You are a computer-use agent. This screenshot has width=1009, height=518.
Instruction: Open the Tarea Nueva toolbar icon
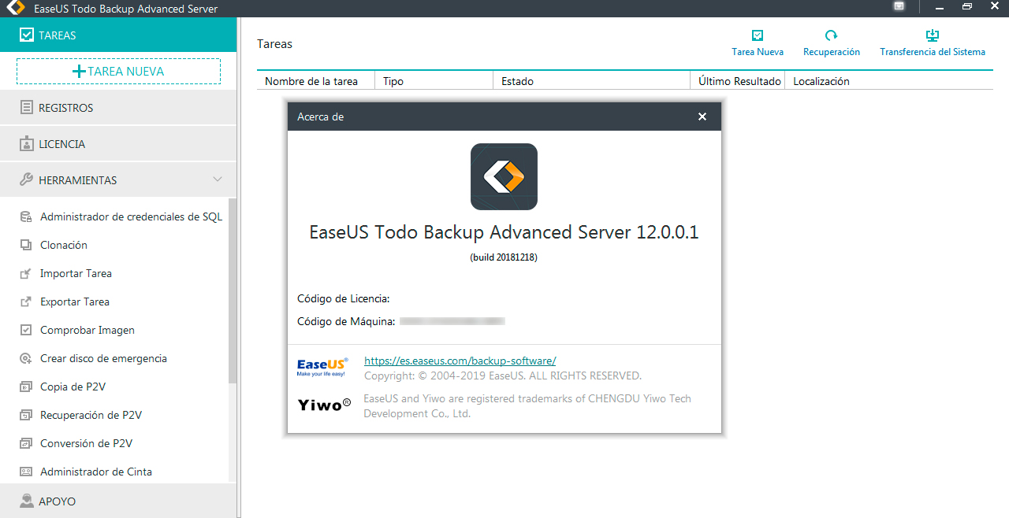pos(758,35)
